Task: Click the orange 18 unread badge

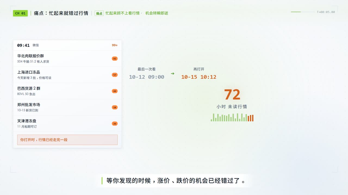Action: pos(115,107)
